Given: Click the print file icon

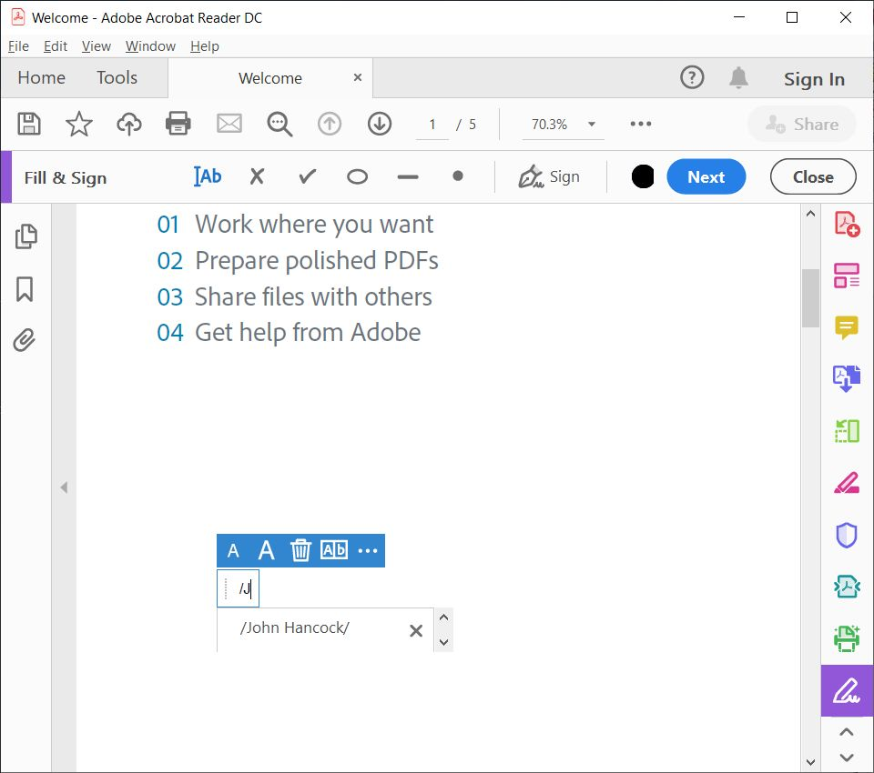Looking at the screenshot, I should 178,124.
